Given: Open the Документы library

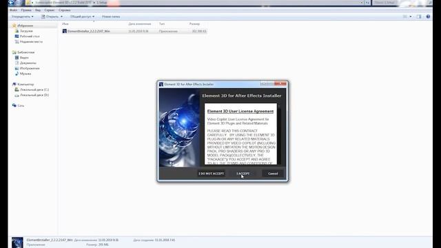Looking at the screenshot, I should (28, 63).
